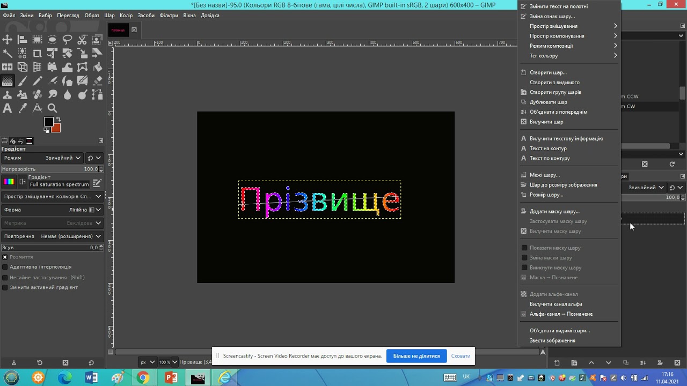The height and width of the screenshot is (386, 687).
Task: Open the Колір menu in menu bar
Action: click(126, 16)
